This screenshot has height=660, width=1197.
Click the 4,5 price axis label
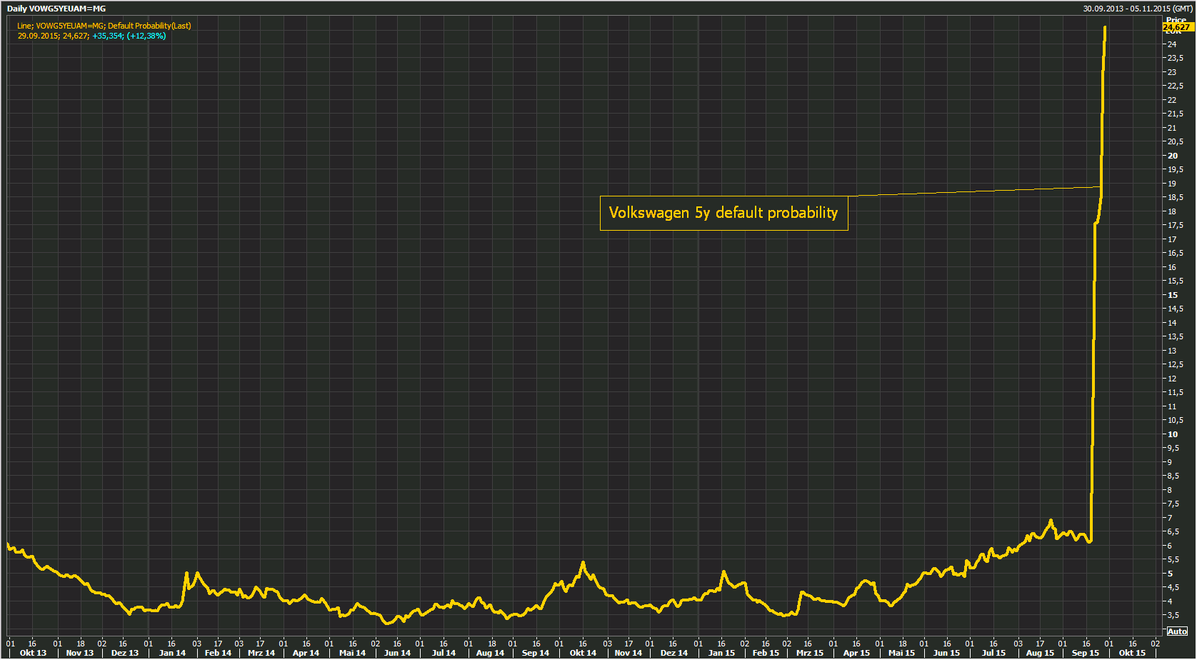click(x=1173, y=587)
